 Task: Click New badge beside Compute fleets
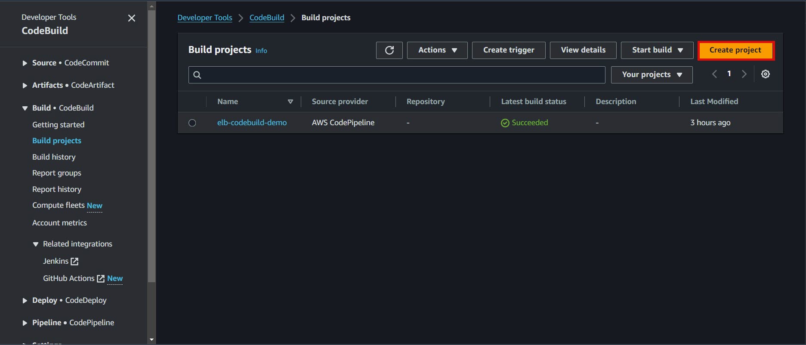[95, 206]
